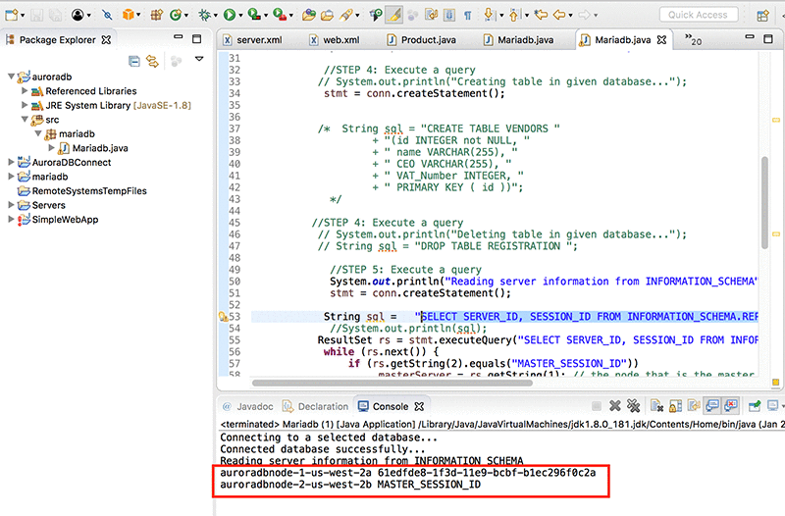Close the Console view

(x=420, y=406)
